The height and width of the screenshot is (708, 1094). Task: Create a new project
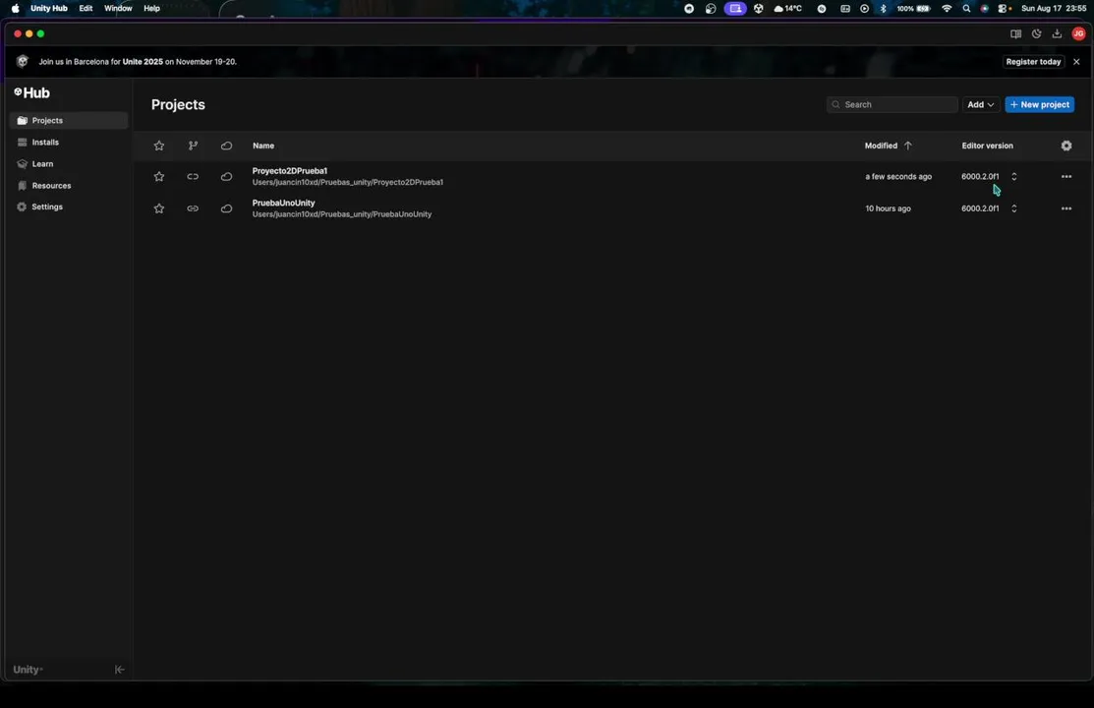pos(1039,105)
